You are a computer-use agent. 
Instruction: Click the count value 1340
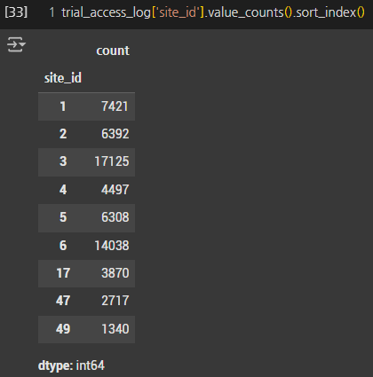[115, 329]
